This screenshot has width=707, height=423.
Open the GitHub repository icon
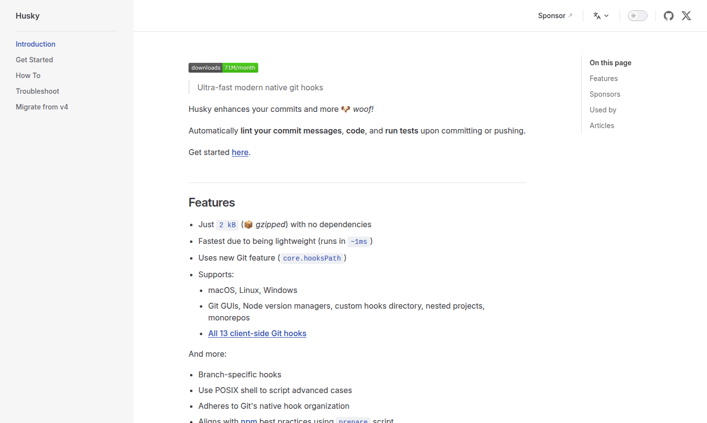coord(668,16)
